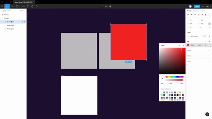The image size is (212, 119).
Task: Open the Figma main menu hamburger
Action: (2, 6)
